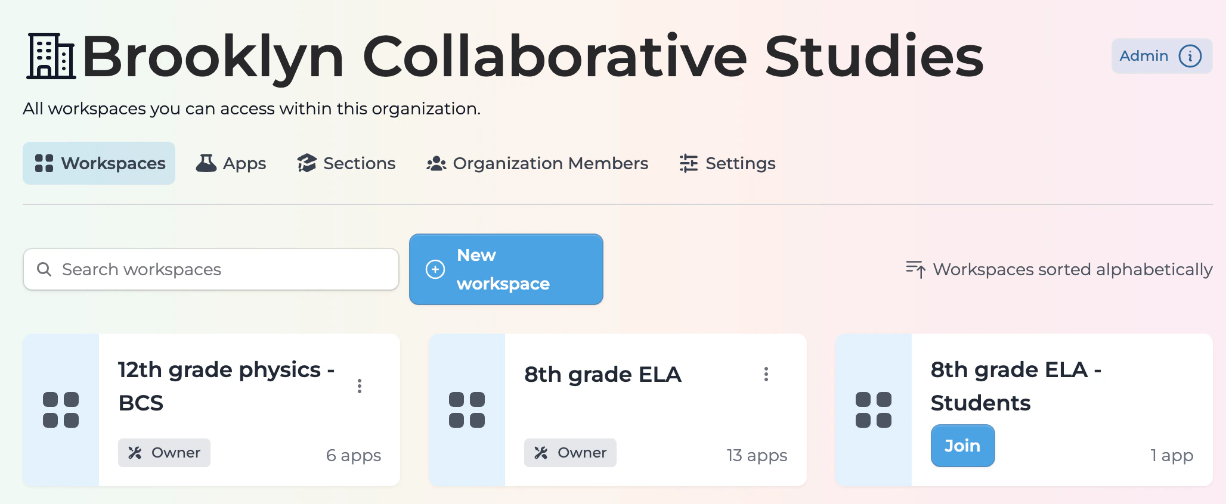Click the magnifying glass in the search field
This screenshot has width=1226, height=504.
pos(44,269)
